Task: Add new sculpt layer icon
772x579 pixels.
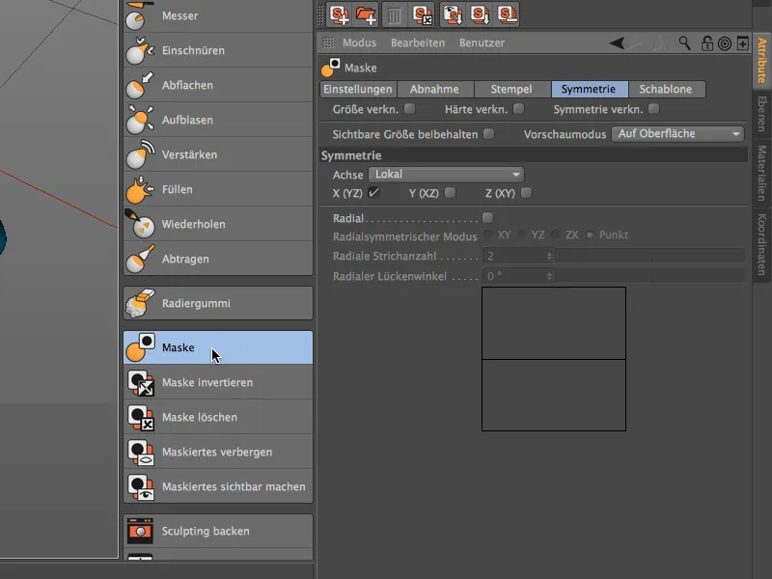Action: click(x=340, y=14)
